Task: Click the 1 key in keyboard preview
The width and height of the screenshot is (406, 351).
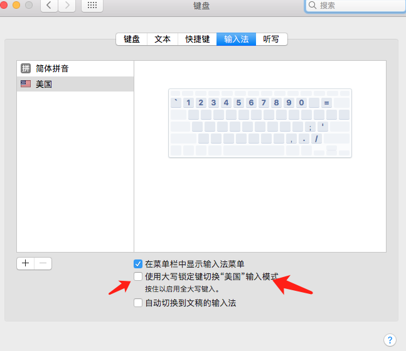Action: click(188, 103)
